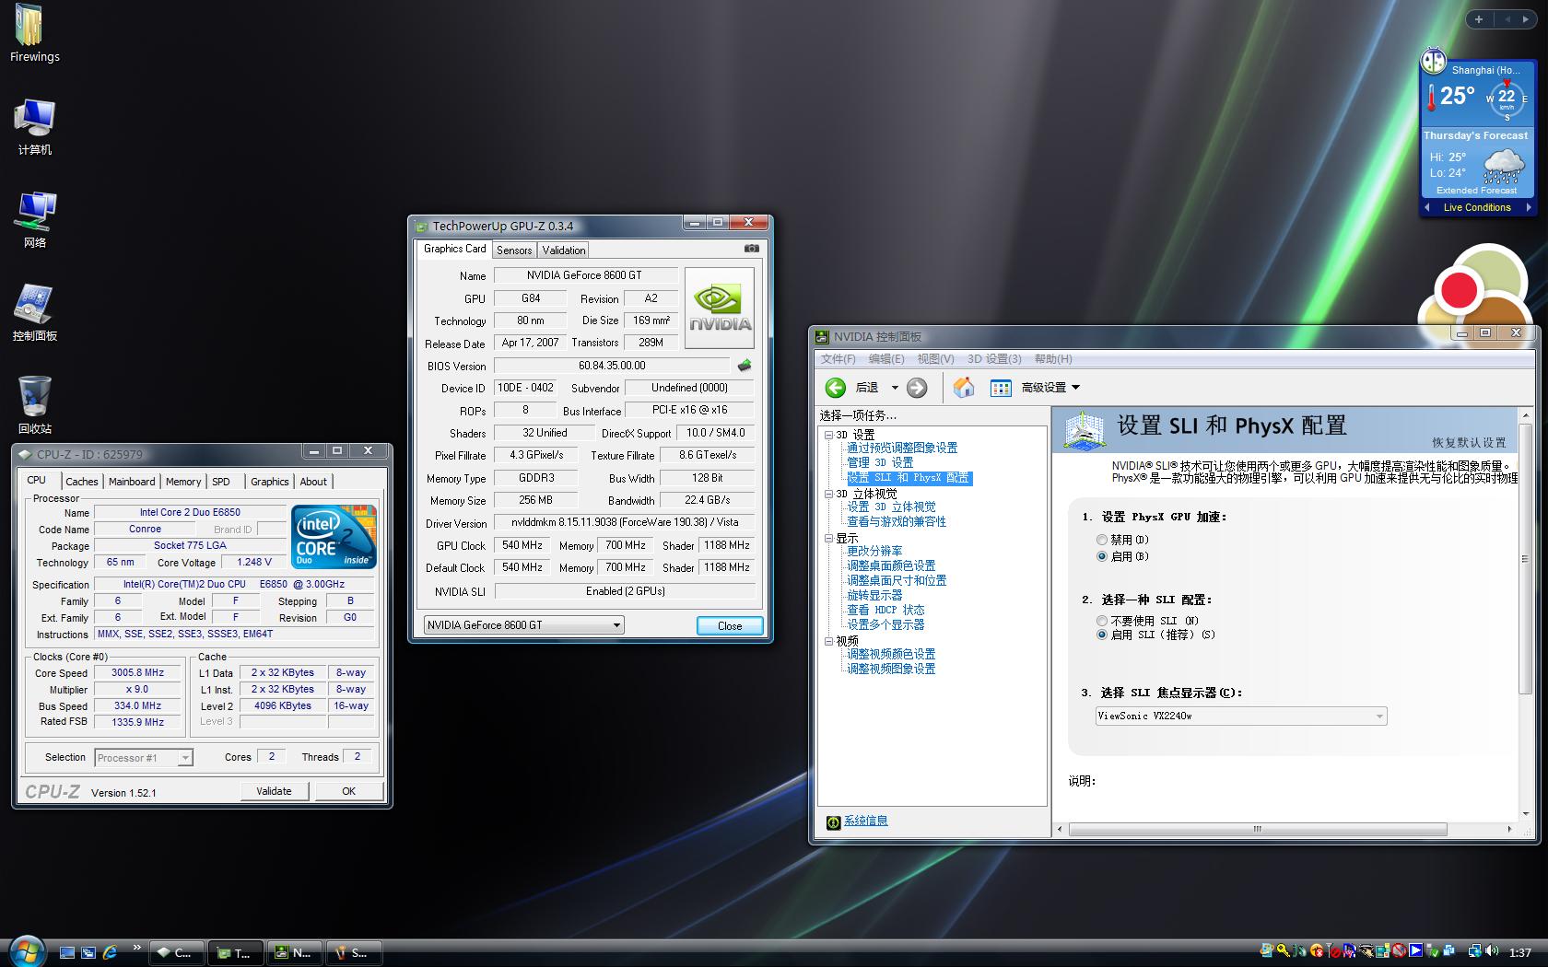Image resolution: width=1548 pixels, height=967 pixels.
Task: Click the OK button in CPU-Z
Action: coord(348,791)
